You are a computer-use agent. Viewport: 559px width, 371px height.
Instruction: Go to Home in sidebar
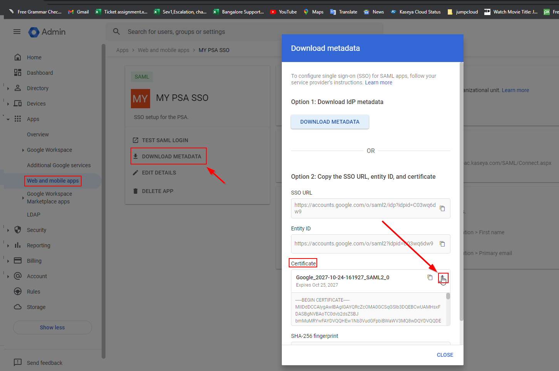pos(34,57)
